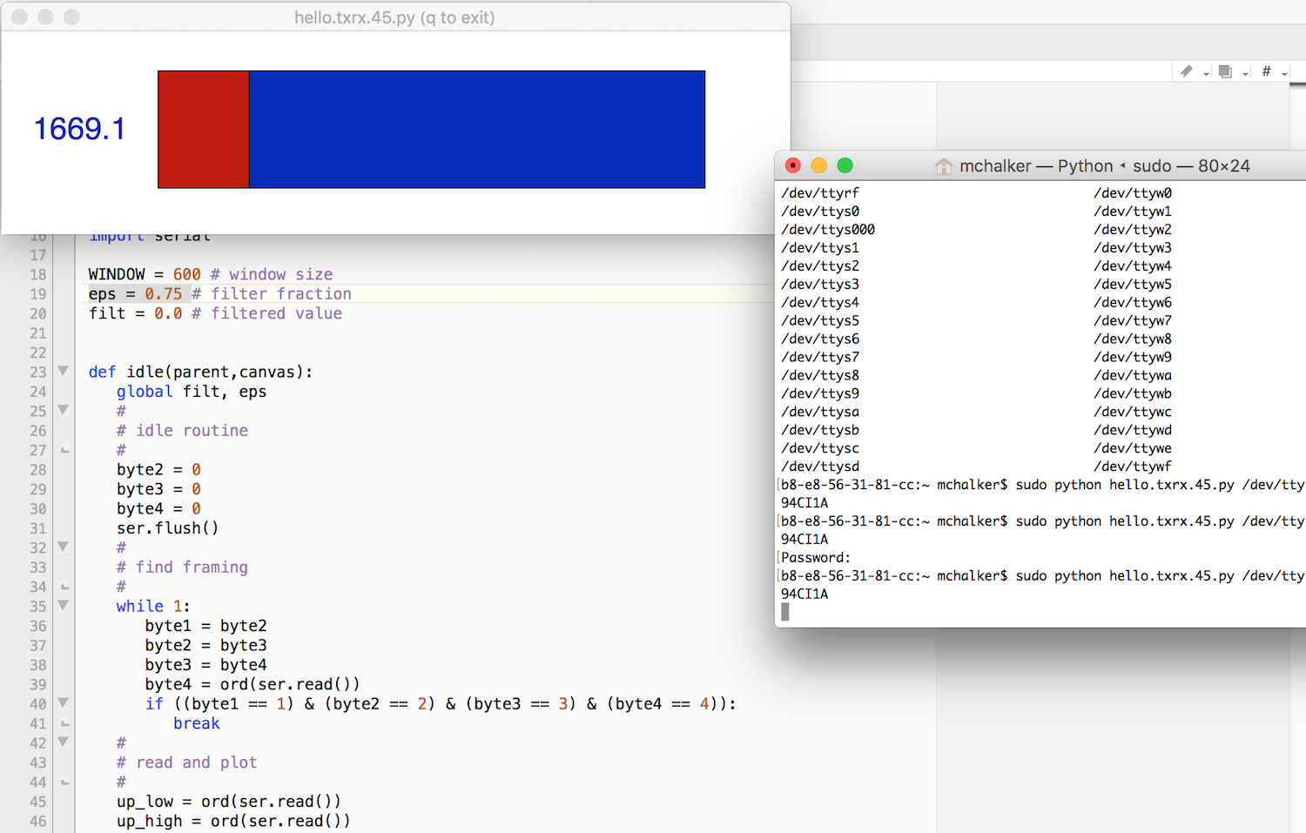Screen dimensions: 1306x833
Task: Click the red portion of the bar graph
Action: pos(204,130)
